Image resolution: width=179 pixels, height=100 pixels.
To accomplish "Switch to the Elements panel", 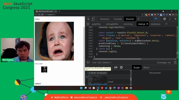I will (105, 19).
